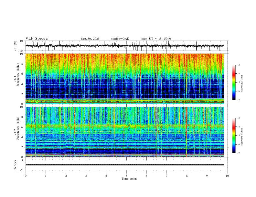The height and width of the screenshot is (197, 256).
Task: Click the 'station=GAK' label
Action: (x=120, y=39)
